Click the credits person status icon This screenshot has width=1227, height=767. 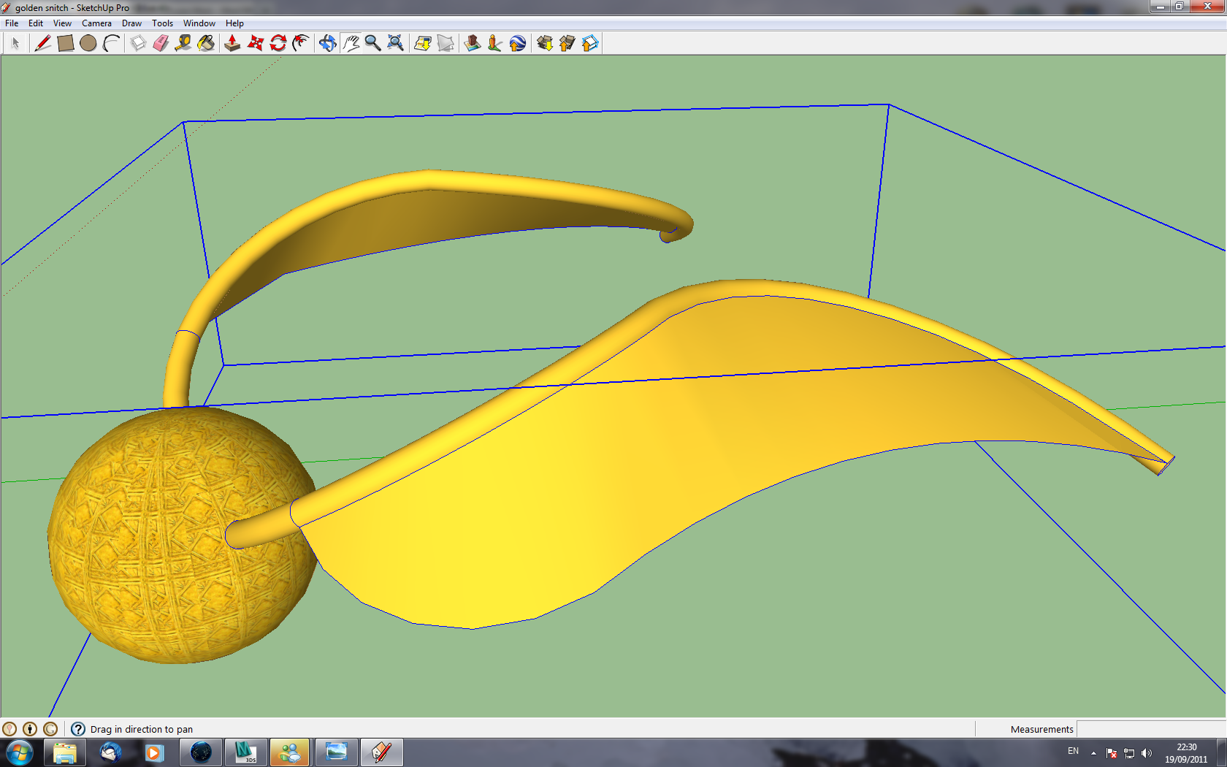coord(30,729)
